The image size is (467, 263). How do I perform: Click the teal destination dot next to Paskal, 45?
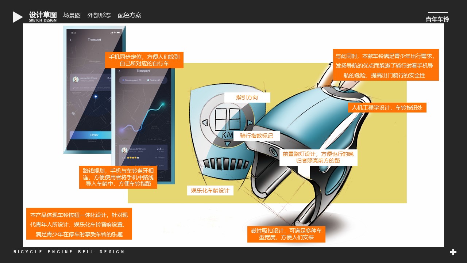click(148, 80)
